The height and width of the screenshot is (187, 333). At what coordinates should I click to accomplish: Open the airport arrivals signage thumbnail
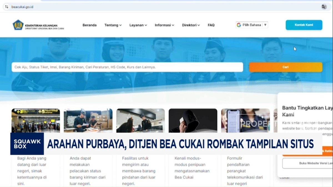[x=36, y=120]
